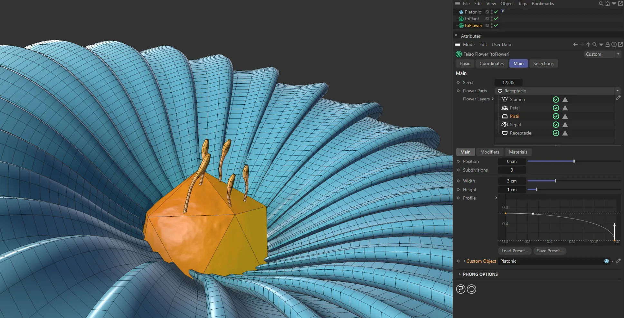Select the Sepal flower layer icon
This screenshot has height=318, width=624.
505,125
